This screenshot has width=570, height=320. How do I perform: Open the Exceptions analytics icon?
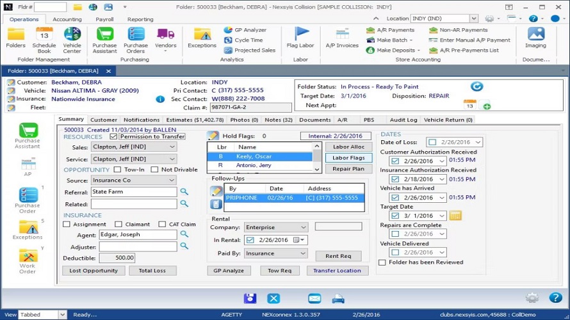pos(202,38)
